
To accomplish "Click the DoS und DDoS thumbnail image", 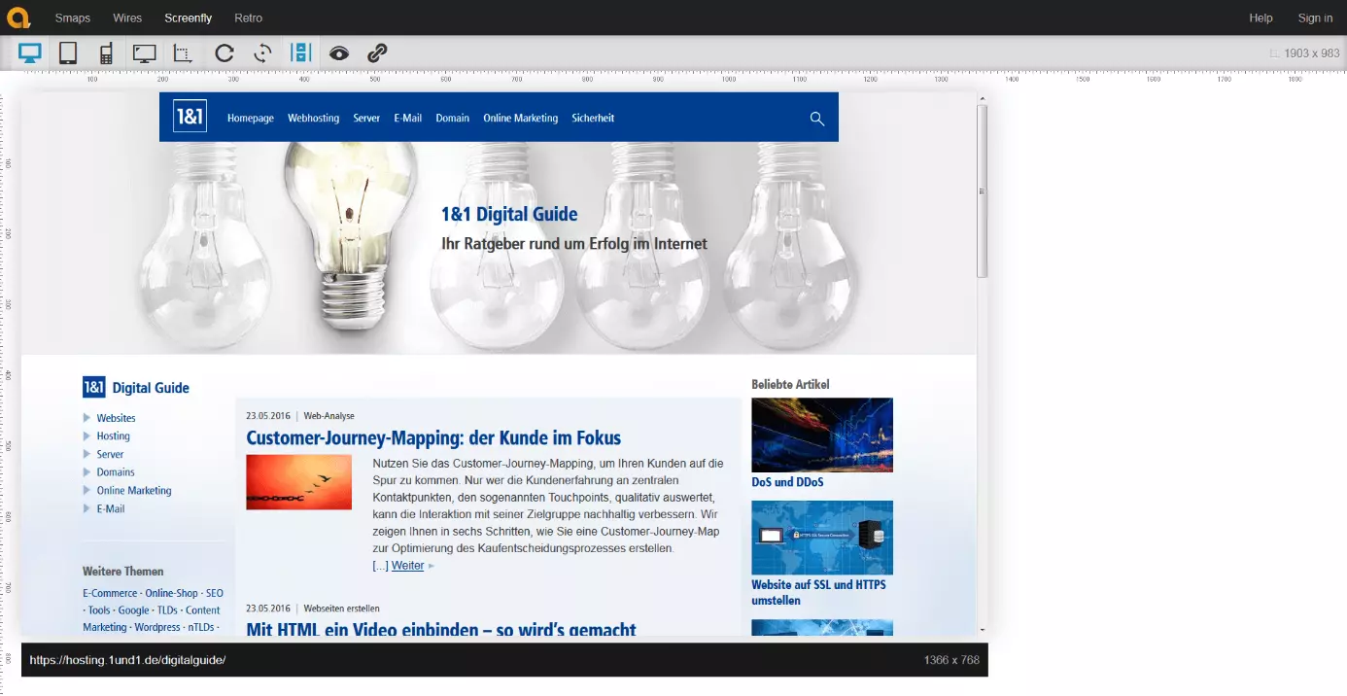I will (822, 435).
